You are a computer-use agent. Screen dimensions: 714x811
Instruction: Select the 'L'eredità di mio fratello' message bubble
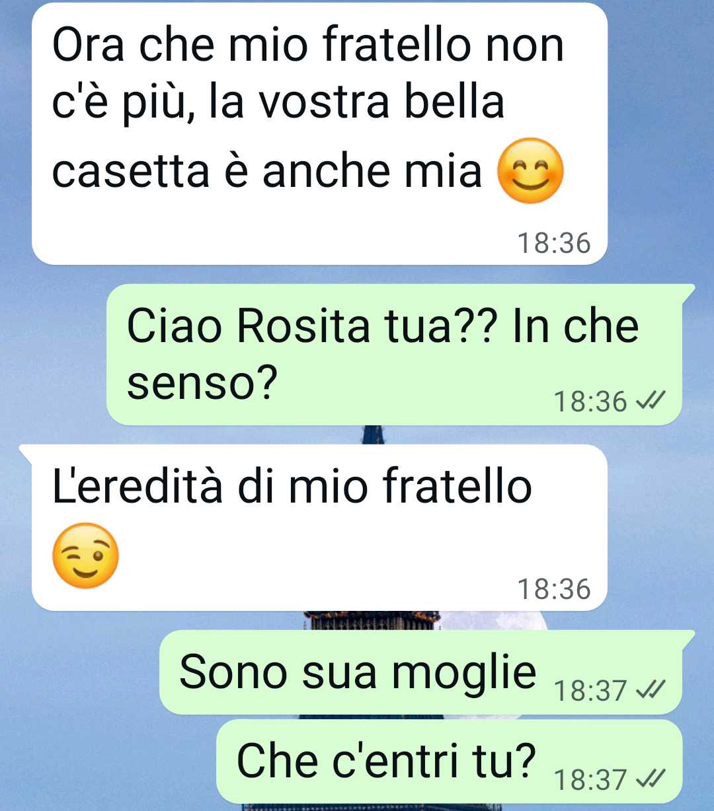pos(319,528)
